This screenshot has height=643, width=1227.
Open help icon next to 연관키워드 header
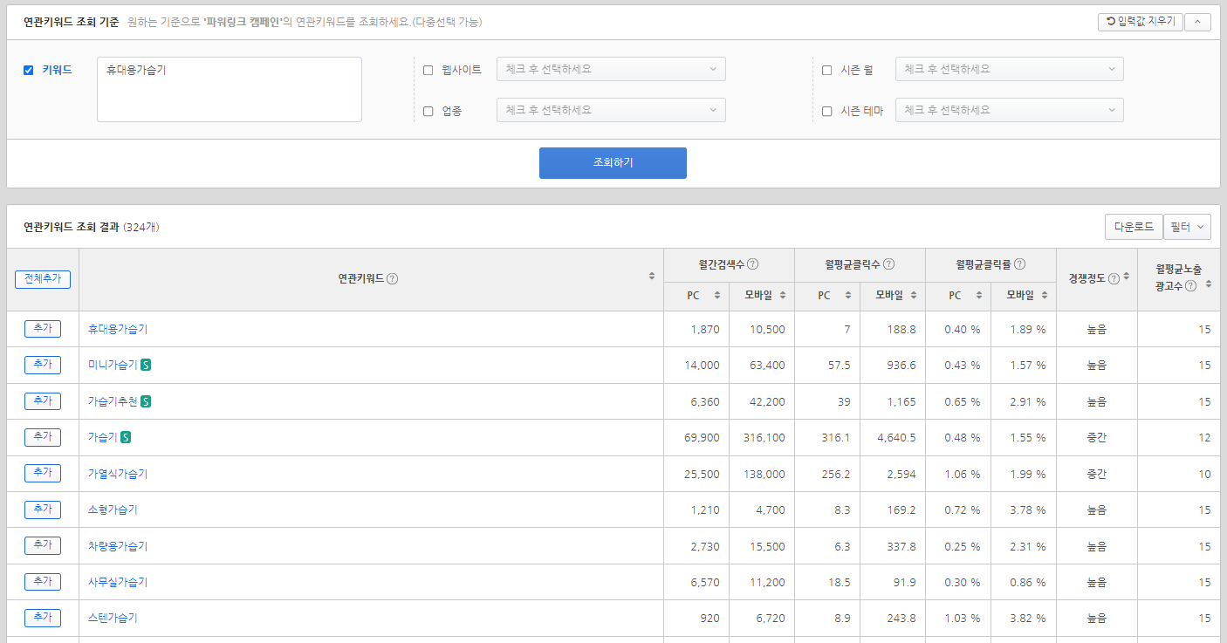click(x=393, y=279)
